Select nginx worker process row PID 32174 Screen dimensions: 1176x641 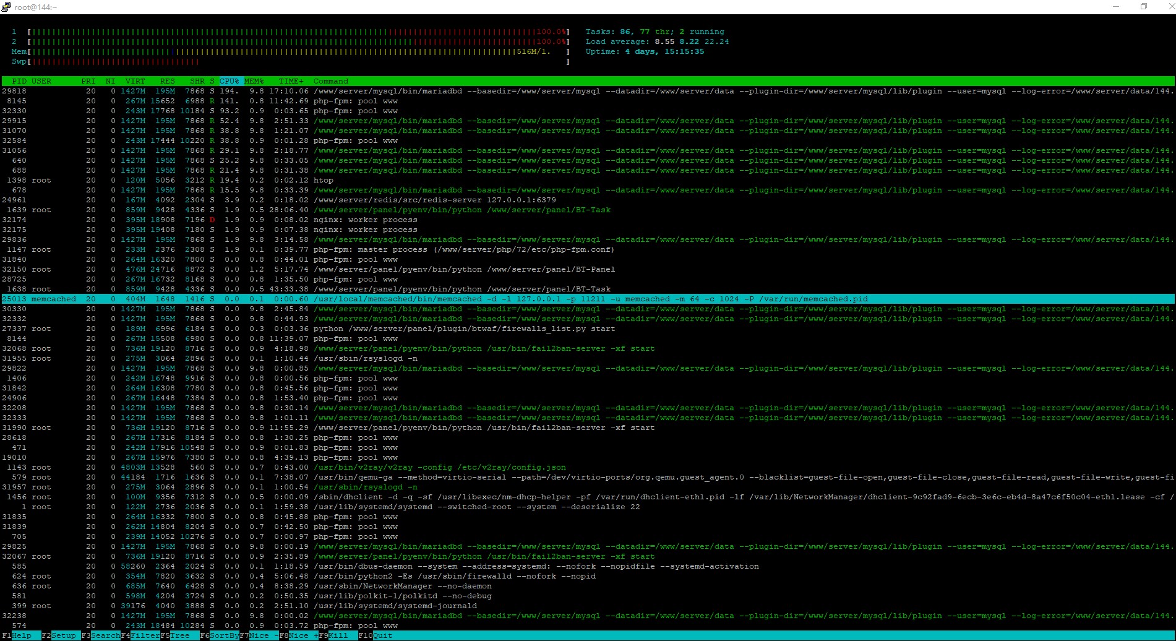click(x=588, y=220)
